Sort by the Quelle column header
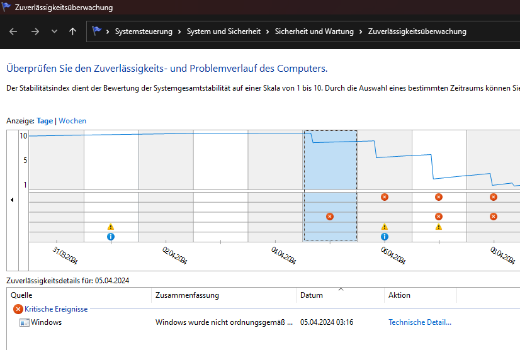 pyautogui.click(x=79, y=295)
